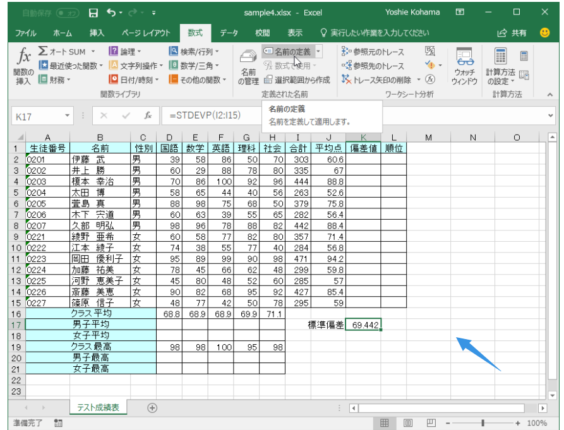Viewport: 564px width, 430px height.
Task: Open the ウォッチウィンドウ Watch Window
Action: pos(464,67)
